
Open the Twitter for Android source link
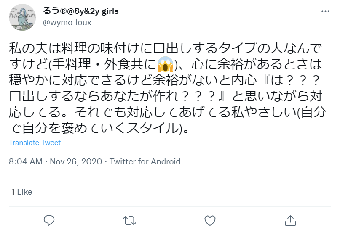145,162
